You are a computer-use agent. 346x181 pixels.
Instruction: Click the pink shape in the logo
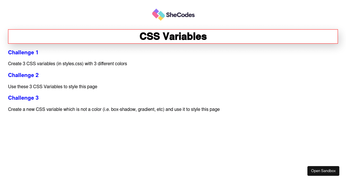point(155,15)
